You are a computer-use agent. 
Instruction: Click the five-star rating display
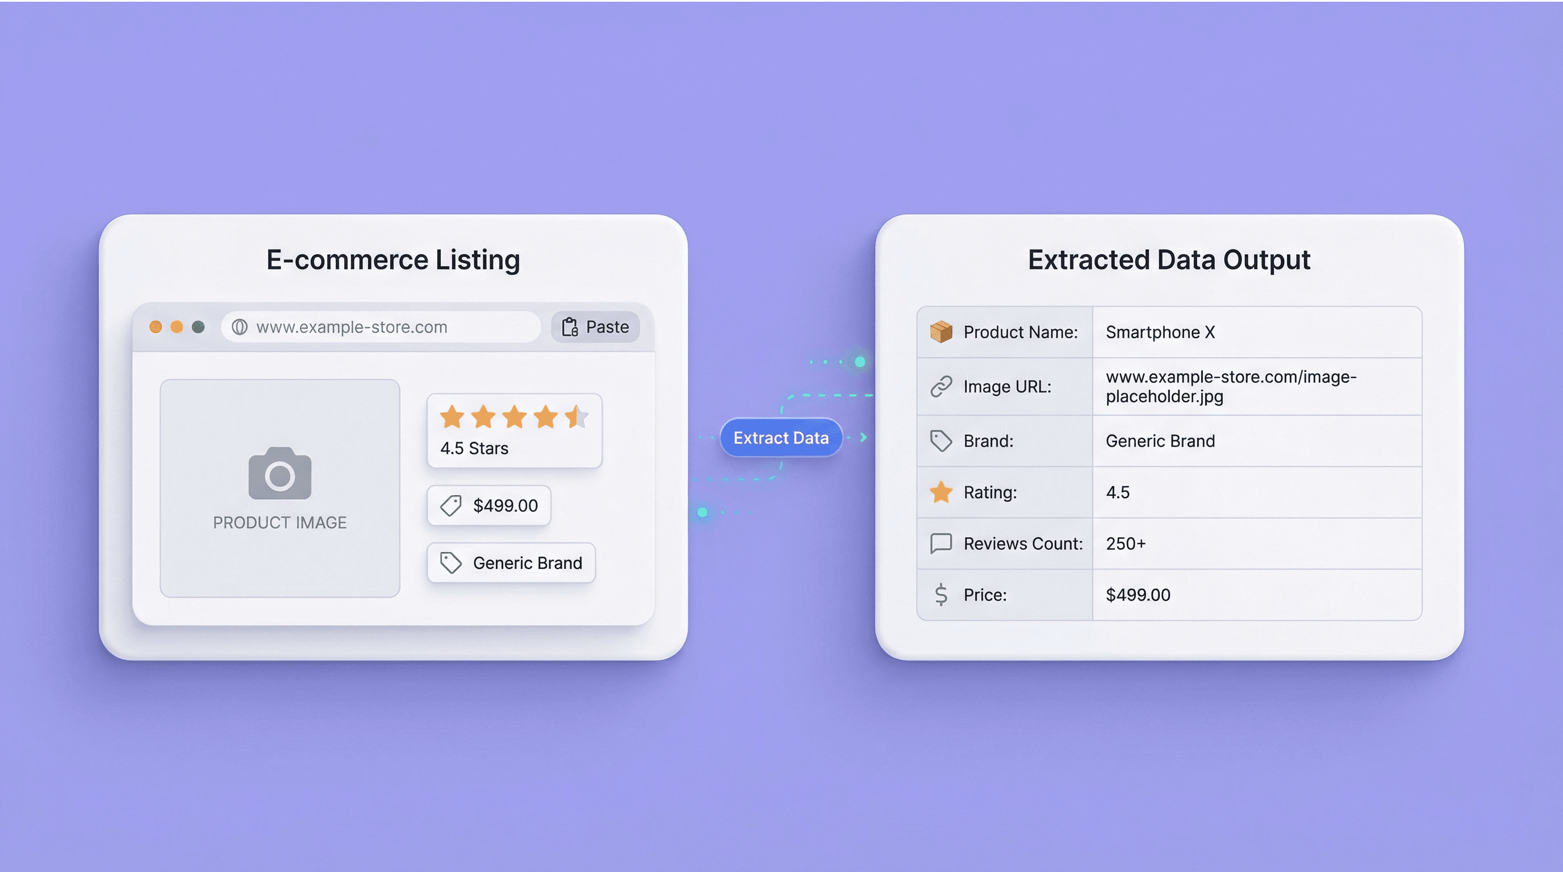514,417
